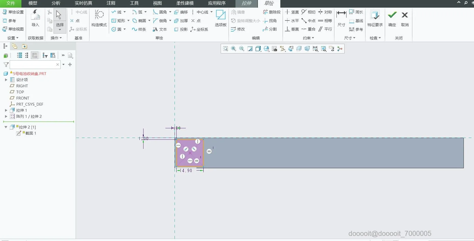Select the 矩形 rectangle tool
Viewport: 474px width, 241px height.
coord(118,21)
